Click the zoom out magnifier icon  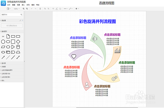tap(27, 9)
